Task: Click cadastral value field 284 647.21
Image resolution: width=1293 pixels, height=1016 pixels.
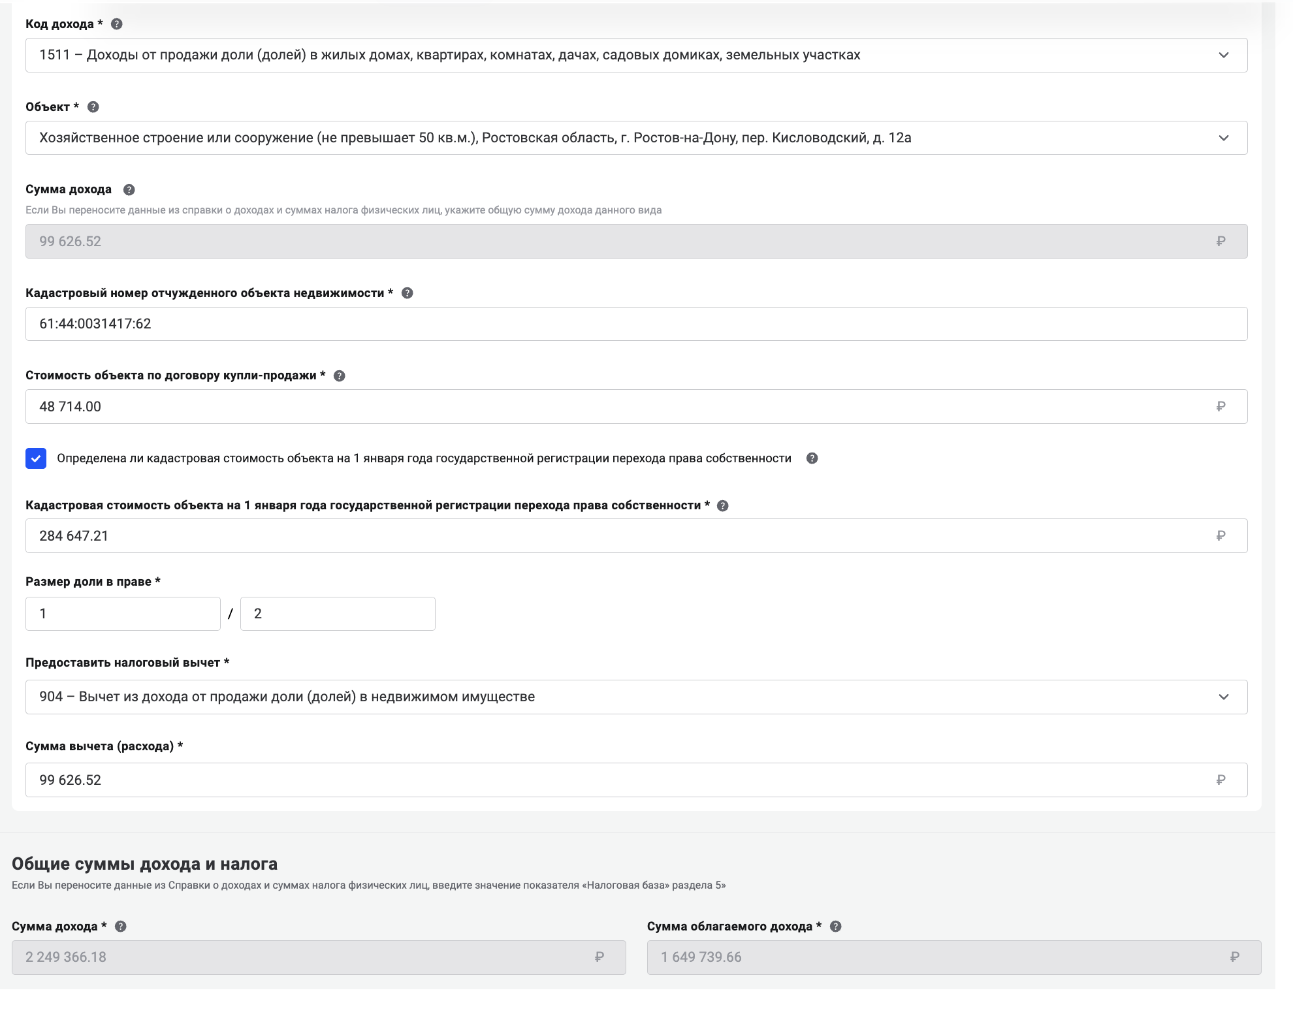Action: pyautogui.click(x=620, y=536)
